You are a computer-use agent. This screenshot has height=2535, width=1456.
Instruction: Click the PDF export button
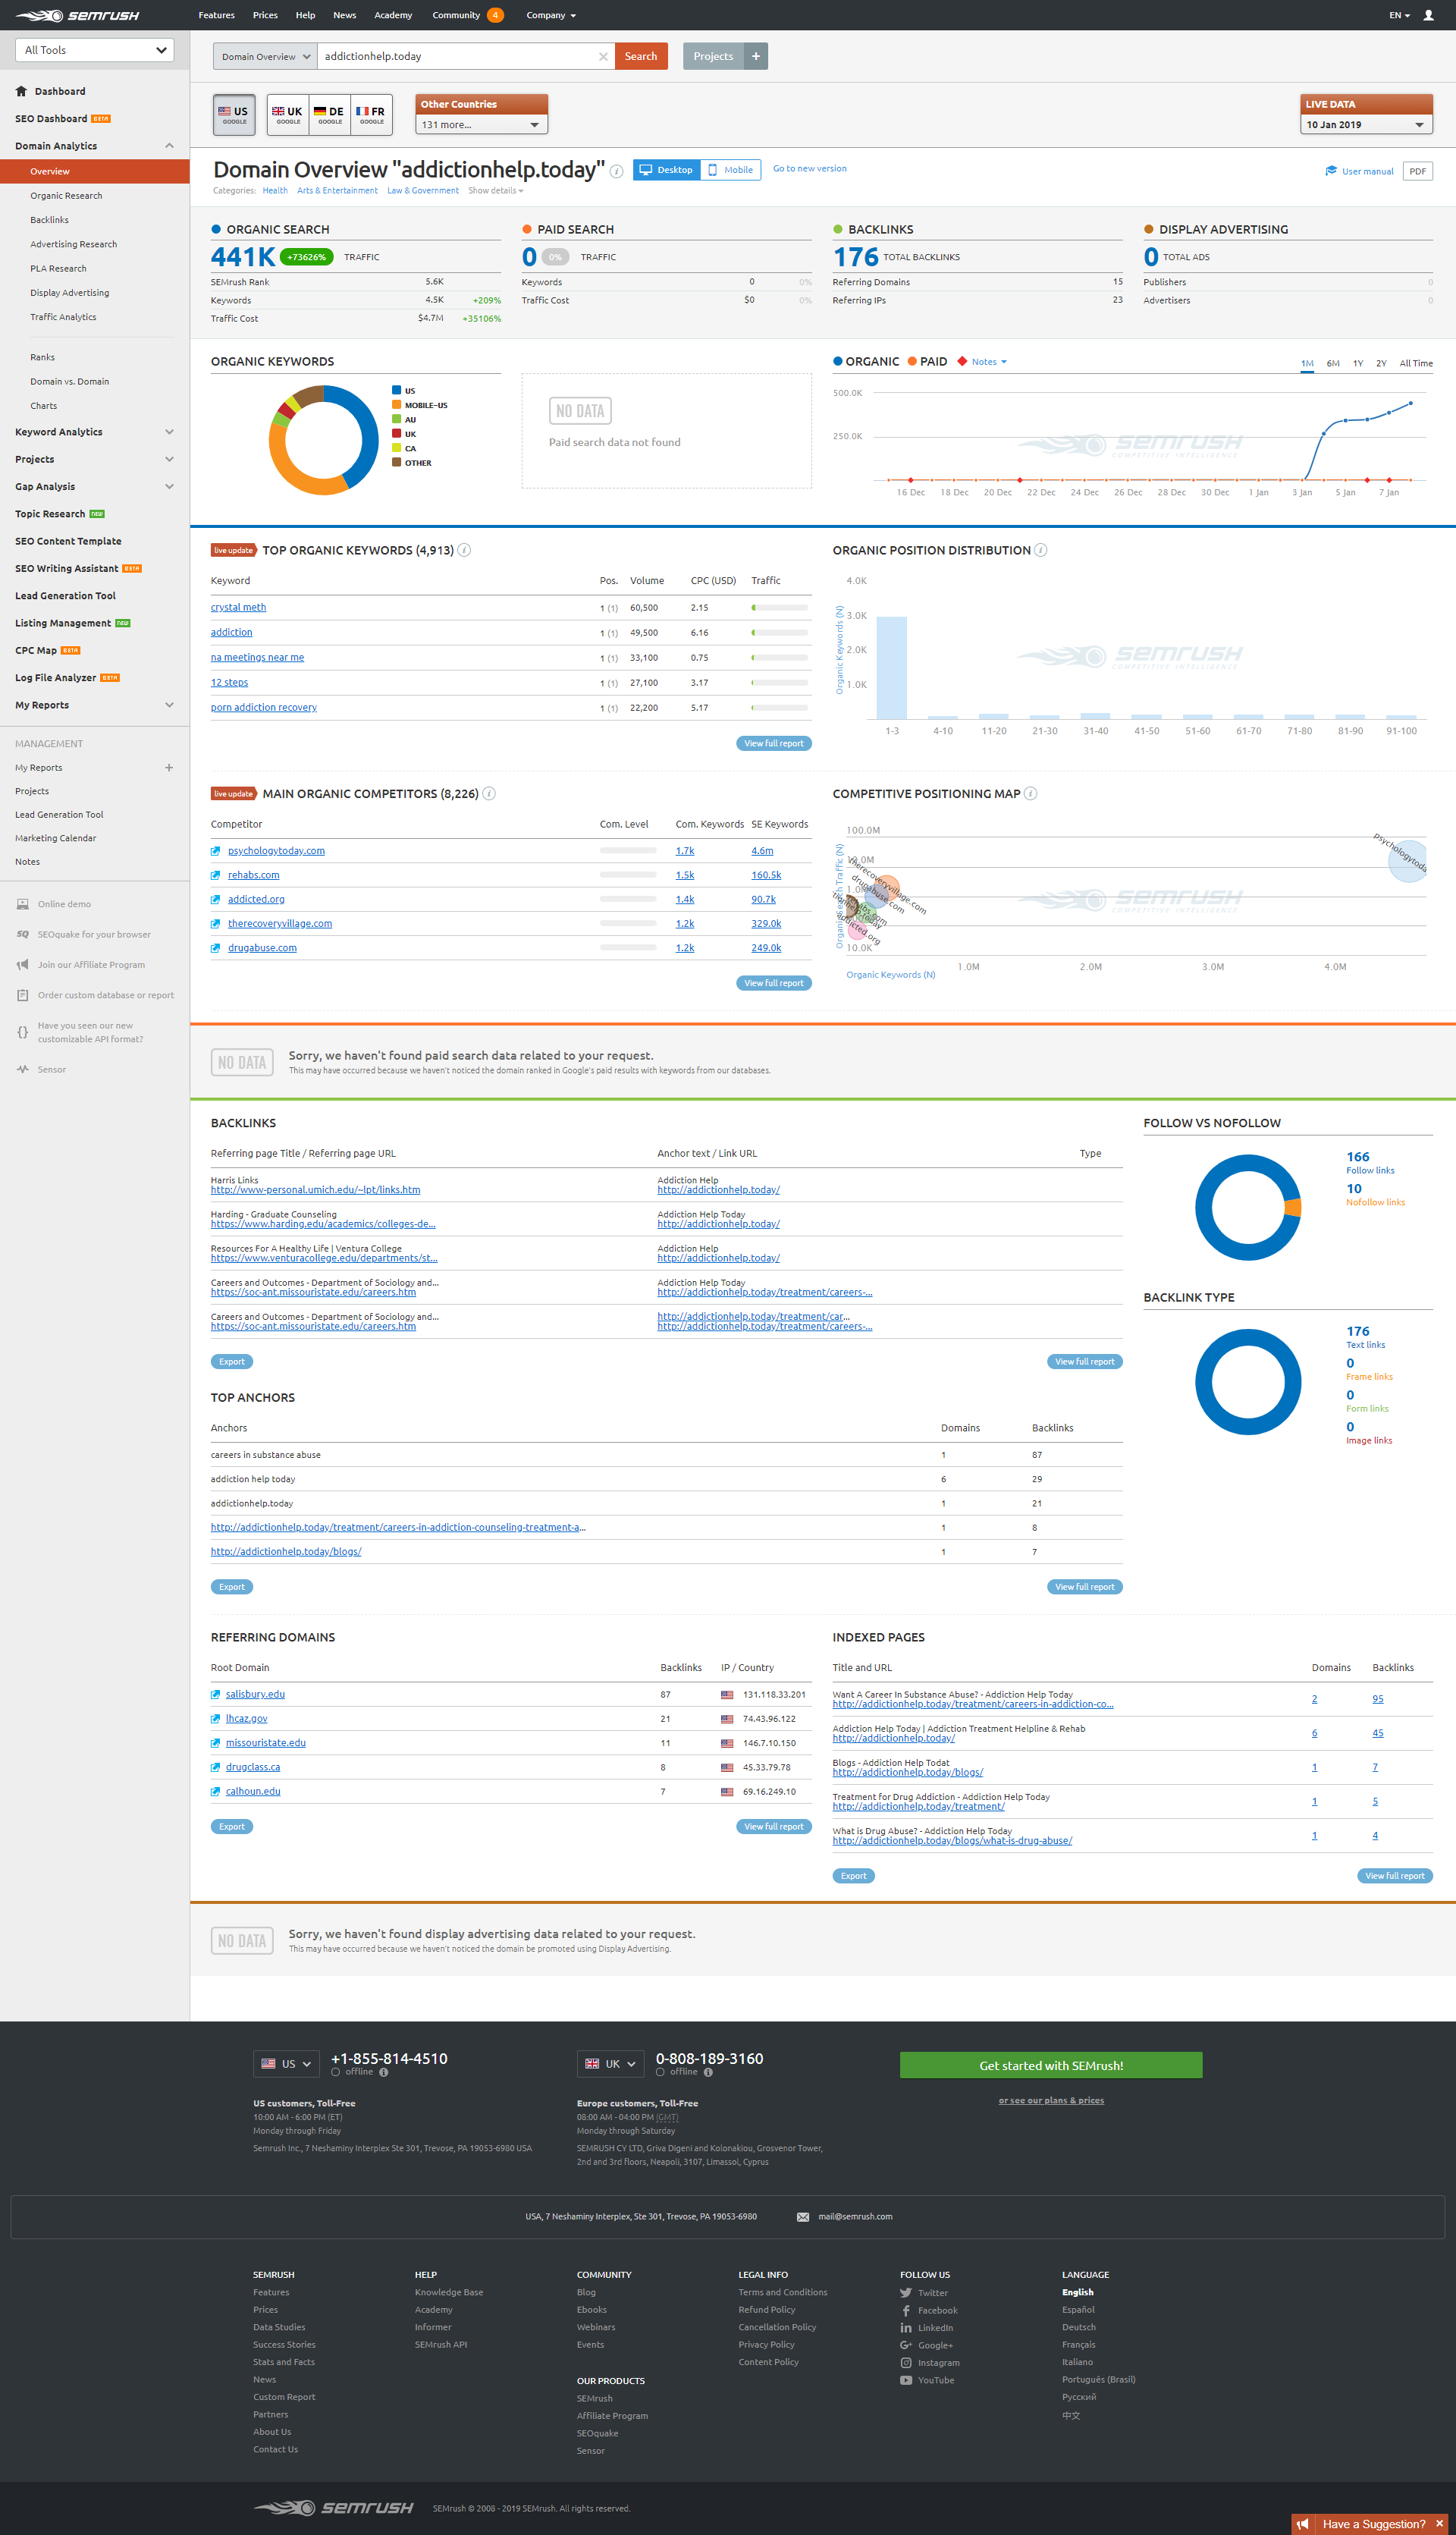[1417, 171]
